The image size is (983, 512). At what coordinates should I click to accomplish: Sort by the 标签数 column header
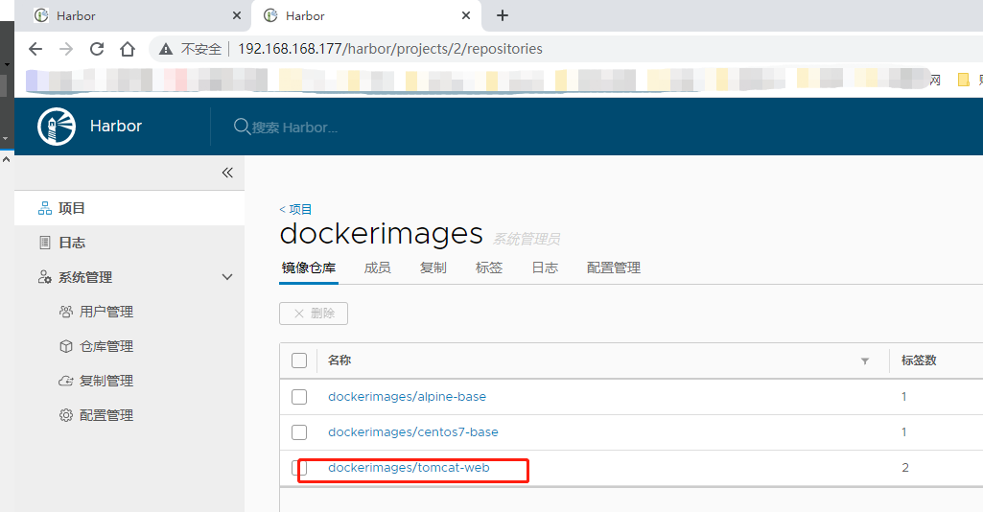pos(919,361)
